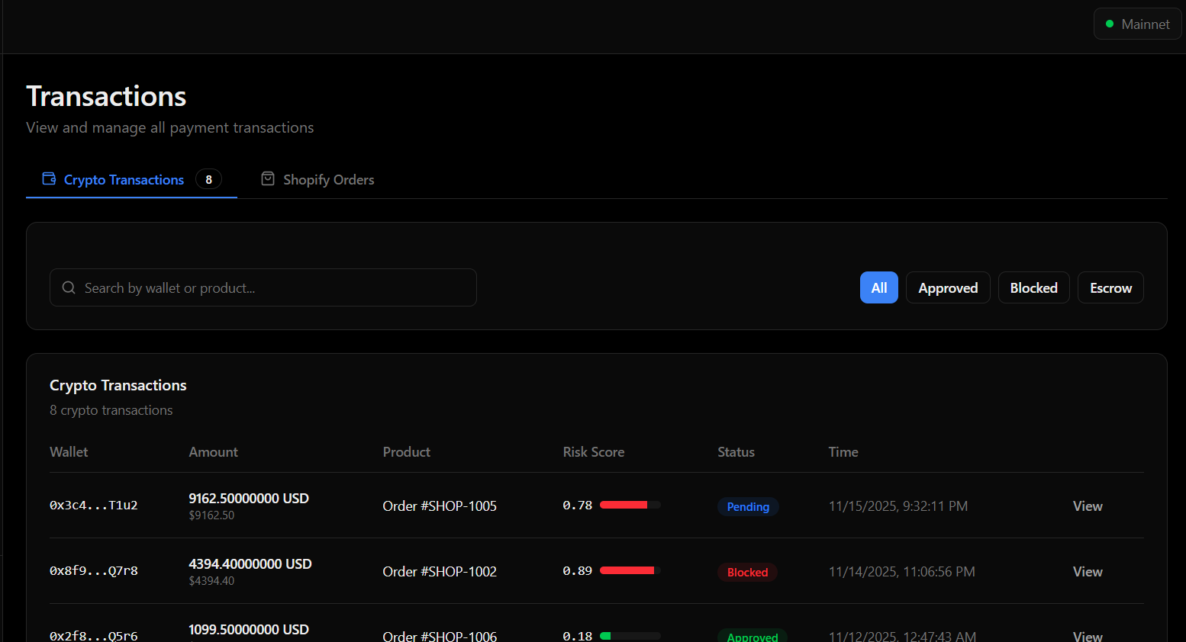Viewport: 1186px width, 642px height.
Task: Click amount 4394.40000000 USD
Action: point(250,563)
